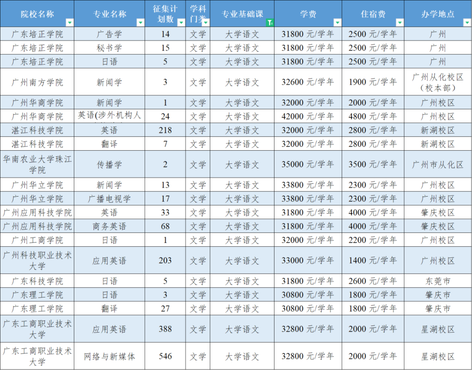Click the 3500 元/学年 accommodation cell
The width and height of the screenshot is (472, 370).
coord(373,164)
